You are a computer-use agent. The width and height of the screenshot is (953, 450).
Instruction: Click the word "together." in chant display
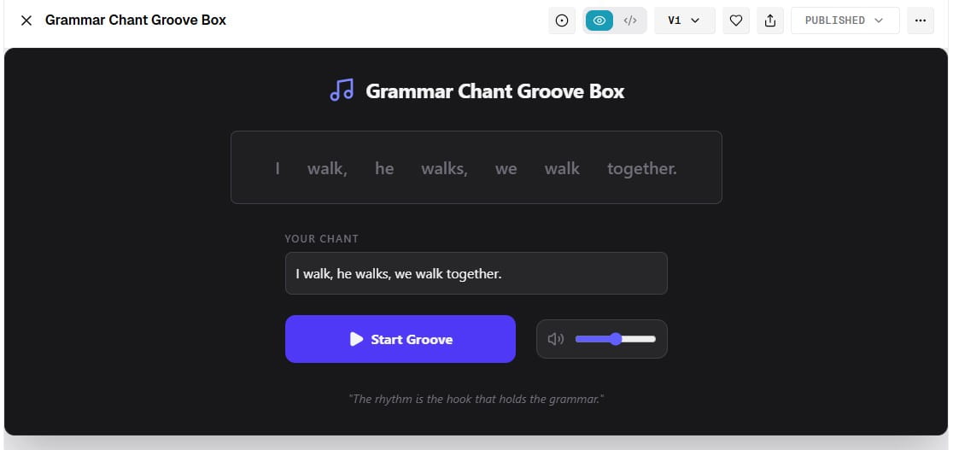(641, 168)
